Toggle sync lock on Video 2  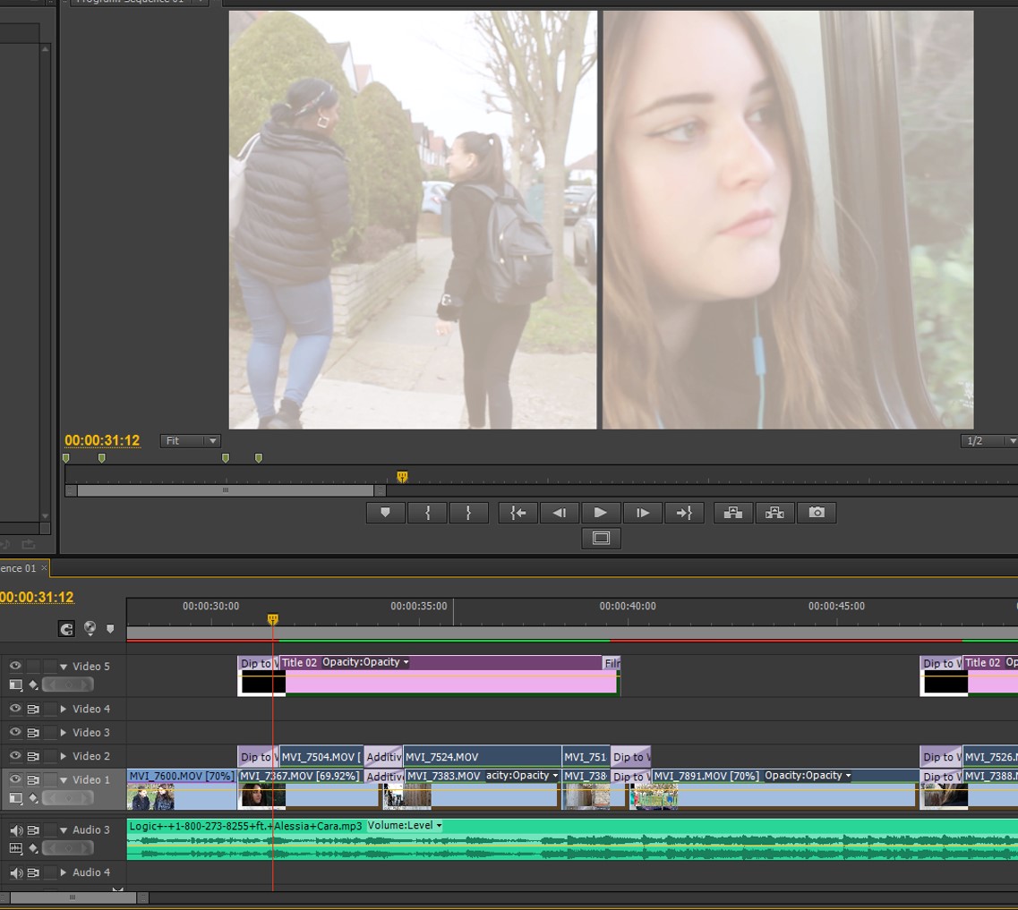[x=33, y=755]
